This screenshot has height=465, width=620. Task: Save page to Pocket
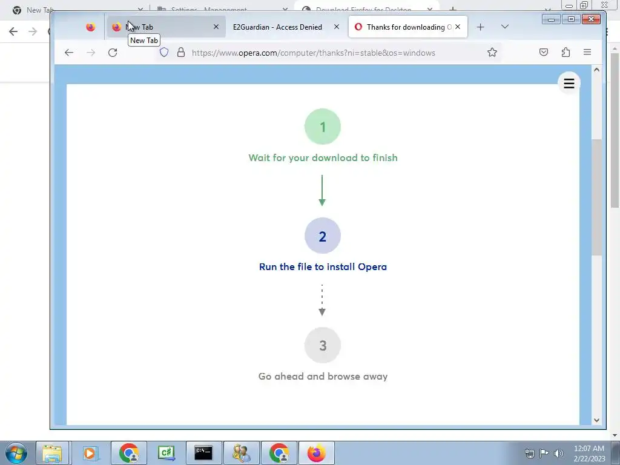pos(544,52)
